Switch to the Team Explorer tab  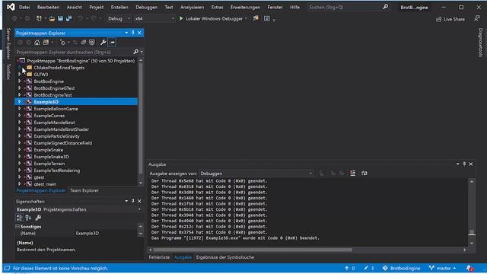pos(84,190)
